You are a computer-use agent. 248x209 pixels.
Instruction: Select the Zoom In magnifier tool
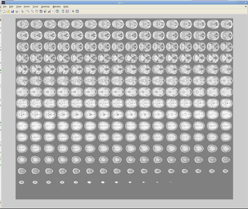click(28, 11)
